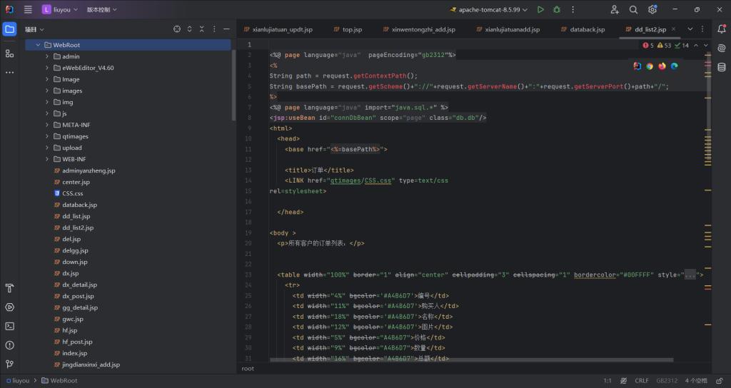Collapse the WebRoot folder node
Viewport: 731px width, 388px height.
click(x=38, y=45)
